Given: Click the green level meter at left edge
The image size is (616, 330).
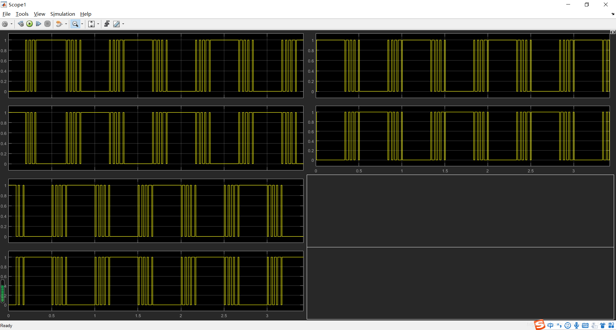Looking at the screenshot, I should (3, 291).
